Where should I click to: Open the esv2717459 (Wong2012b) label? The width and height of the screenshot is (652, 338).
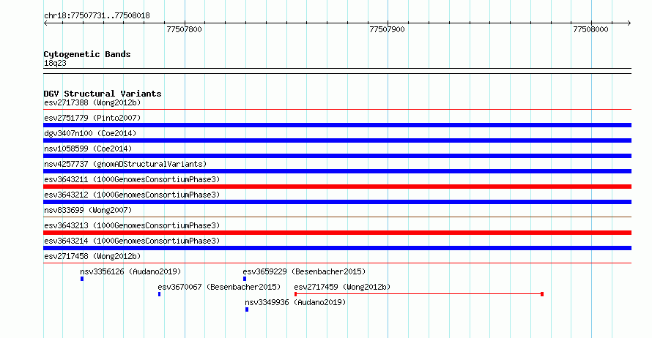[342, 287]
